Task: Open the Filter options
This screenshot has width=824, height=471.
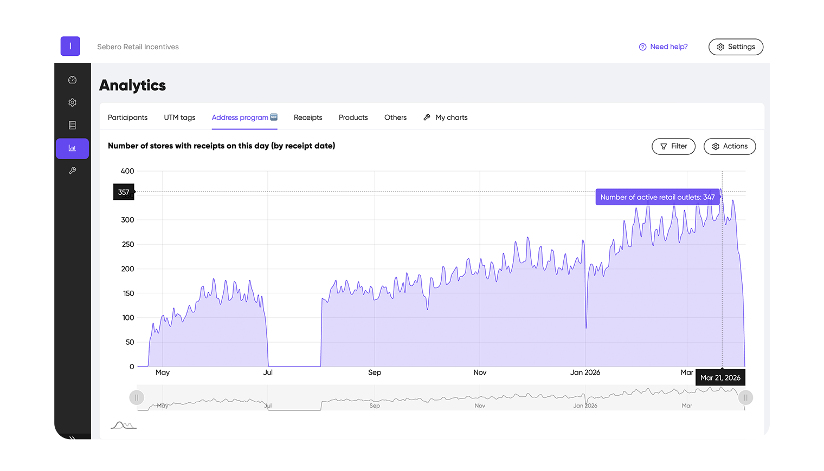Action: point(673,146)
